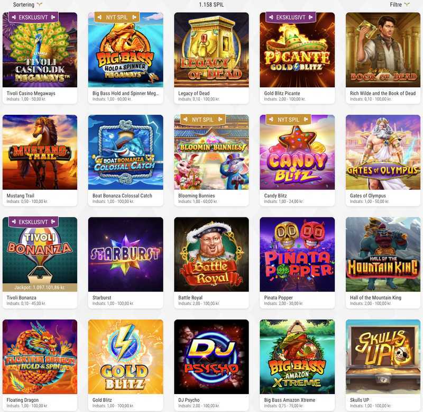Open Skulls UP game thumbnail
The height and width of the screenshot is (412, 423).
[383, 356]
